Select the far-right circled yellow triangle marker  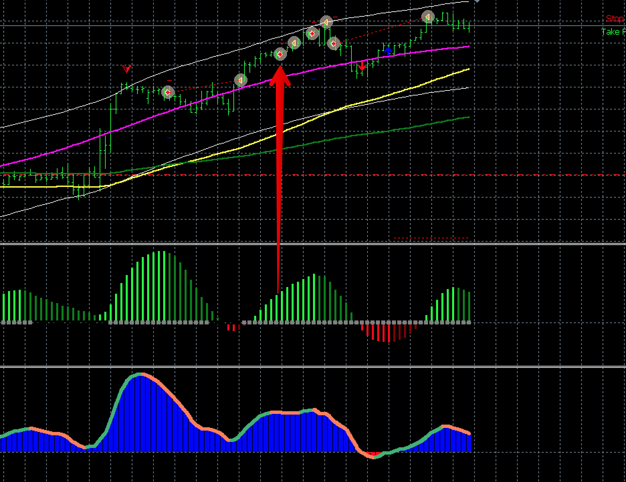(x=428, y=17)
